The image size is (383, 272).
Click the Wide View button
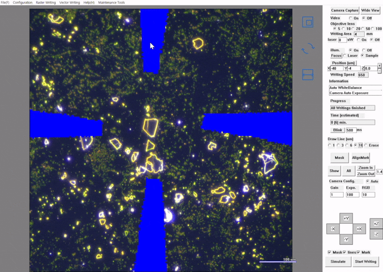(x=370, y=10)
